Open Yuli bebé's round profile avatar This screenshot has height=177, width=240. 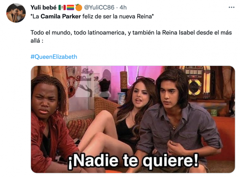coord(16,13)
